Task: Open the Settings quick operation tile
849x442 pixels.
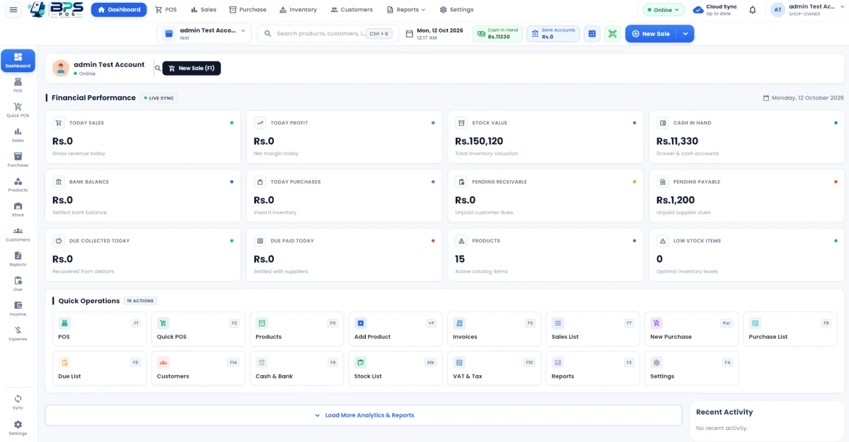Action: 691,369
